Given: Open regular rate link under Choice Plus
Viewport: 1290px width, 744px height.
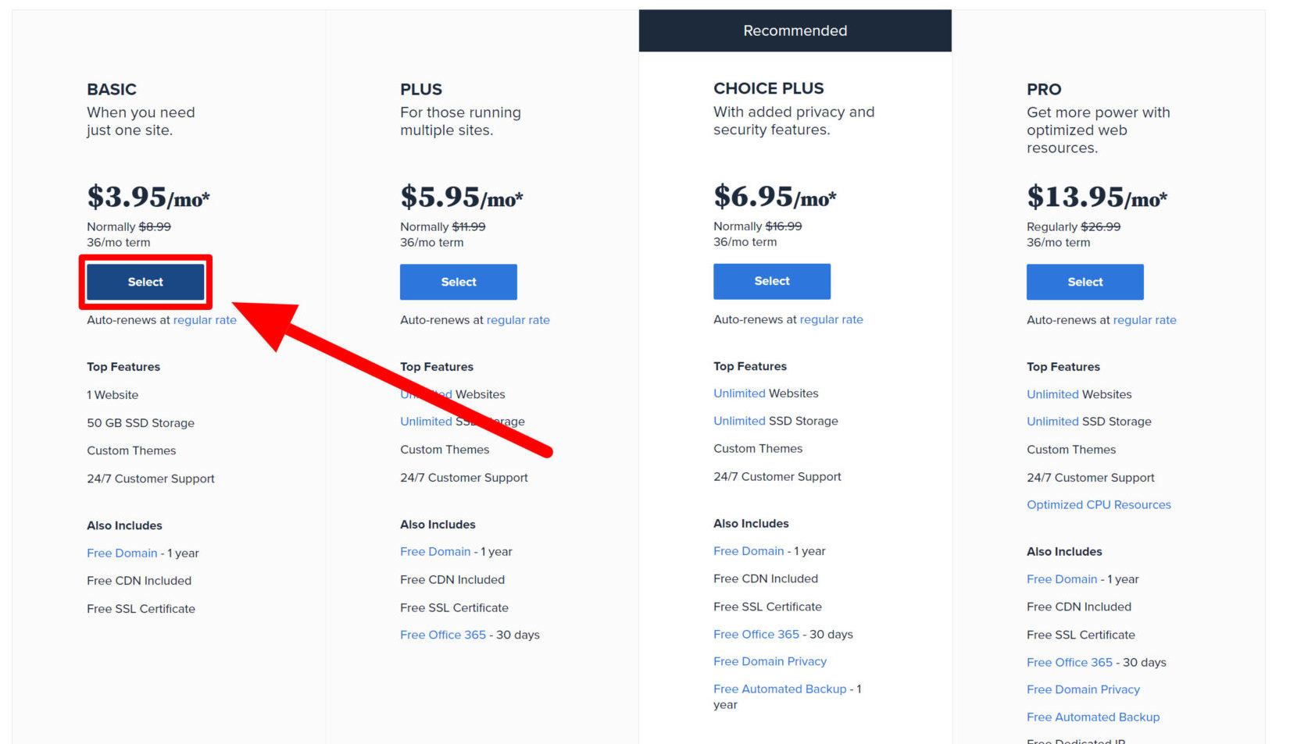Looking at the screenshot, I should coord(831,319).
